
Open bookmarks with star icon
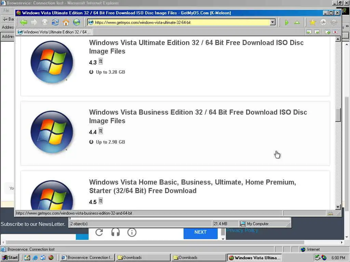(313, 22)
